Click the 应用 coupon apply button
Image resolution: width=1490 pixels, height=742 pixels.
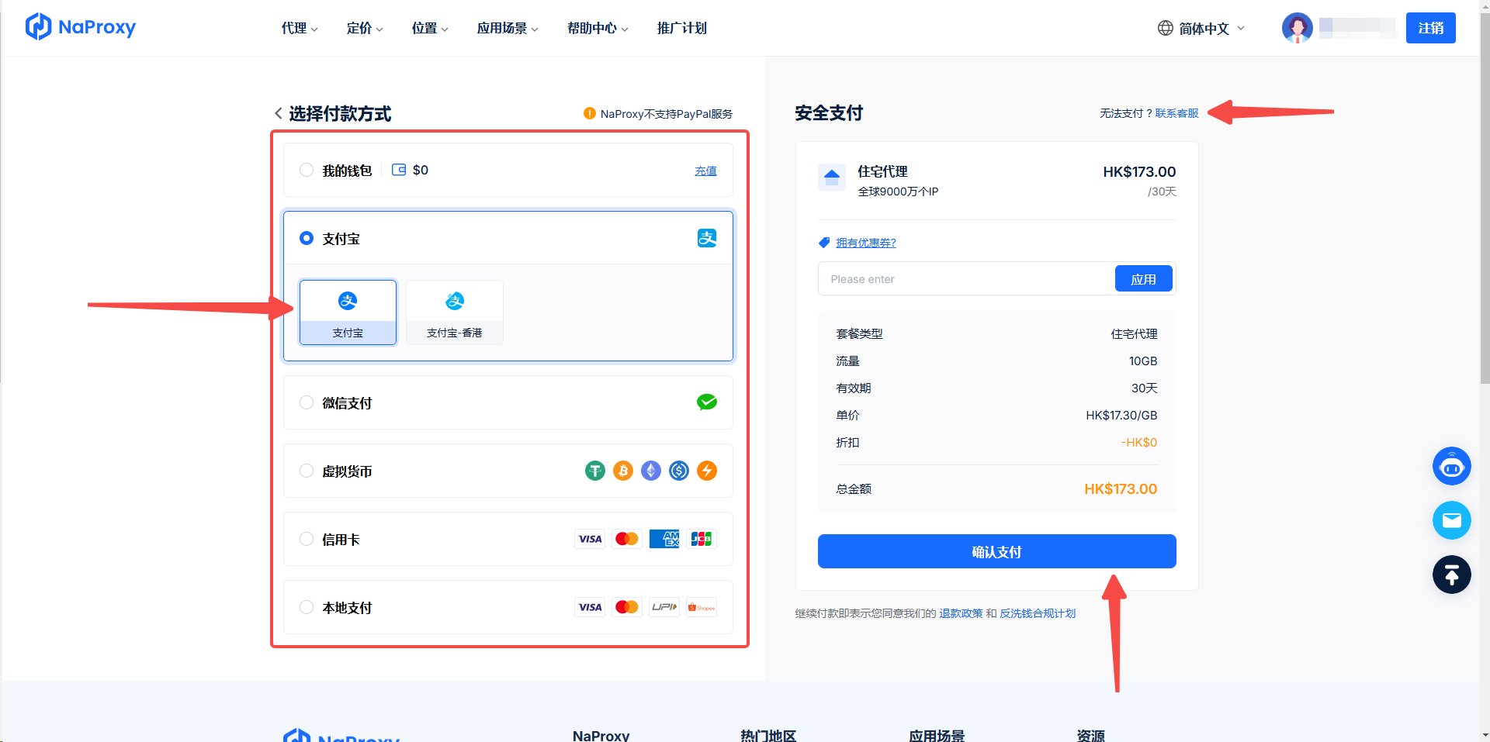pyautogui.click(x=1144, y=279)
